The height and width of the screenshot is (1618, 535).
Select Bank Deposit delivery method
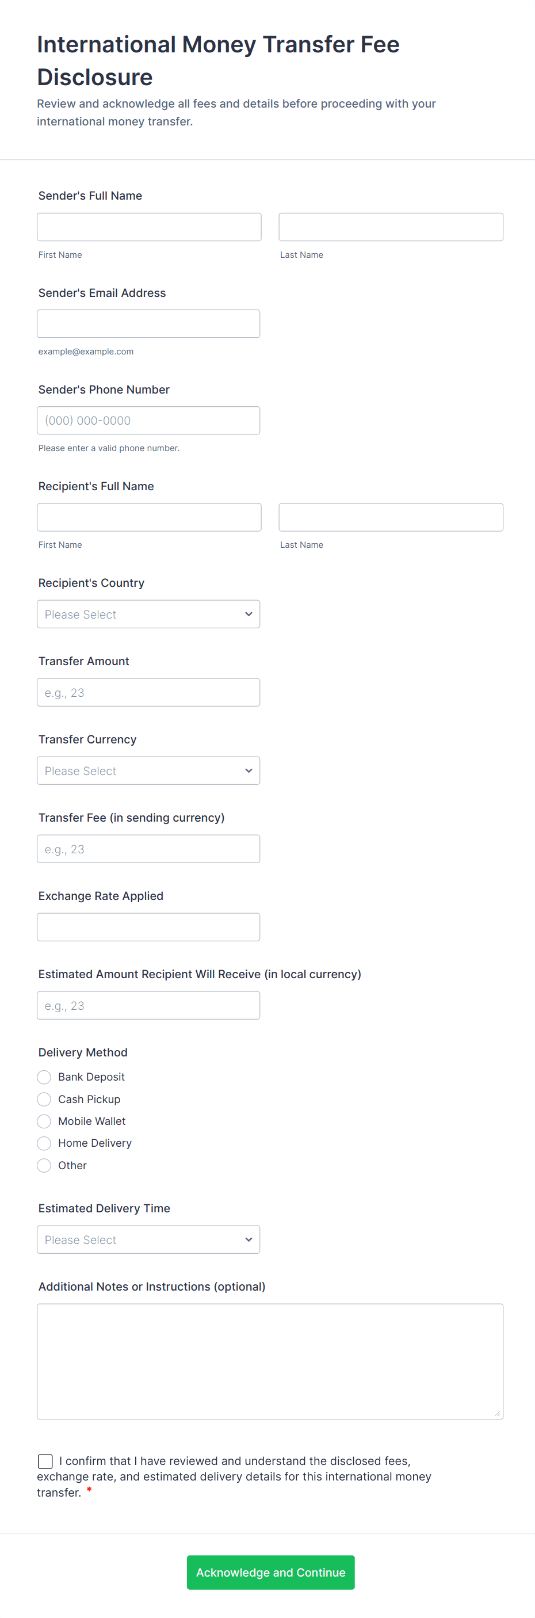44,1077
